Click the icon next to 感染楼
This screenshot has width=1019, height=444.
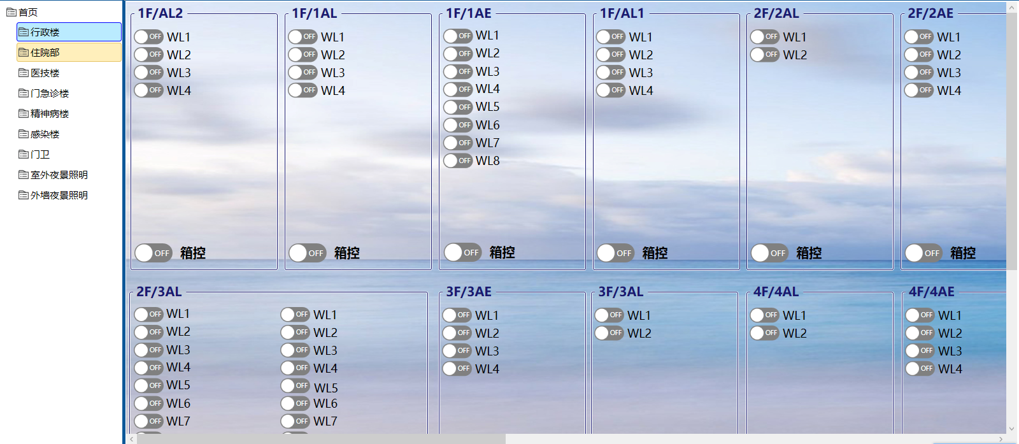click(x=24, y=134)
